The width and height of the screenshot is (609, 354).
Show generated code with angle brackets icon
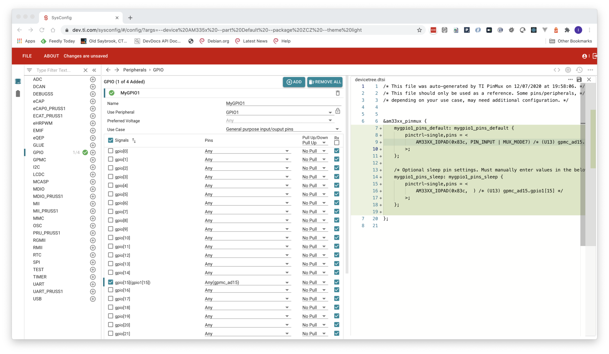click(x=557, y=70)
